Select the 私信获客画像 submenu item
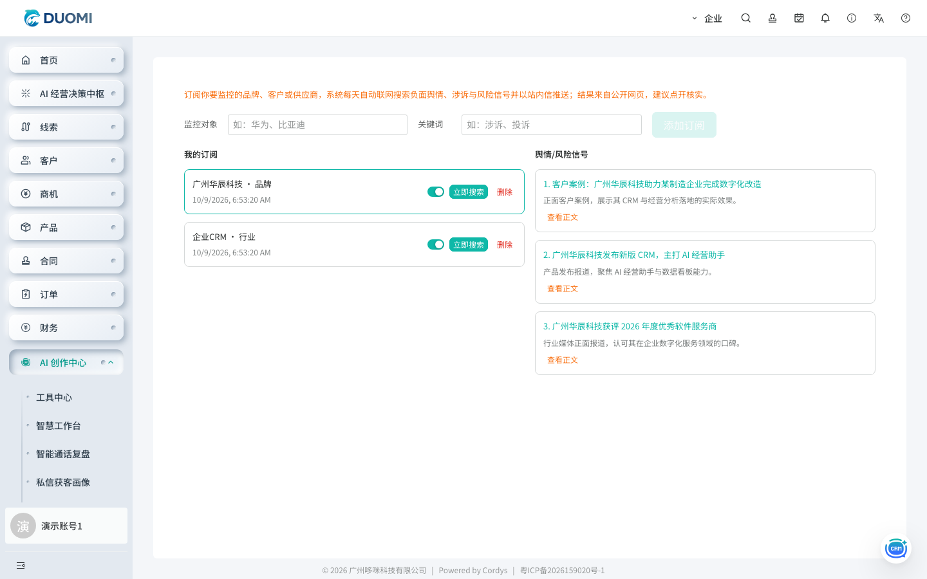927x579 pixels. click(x=63, y=482)
